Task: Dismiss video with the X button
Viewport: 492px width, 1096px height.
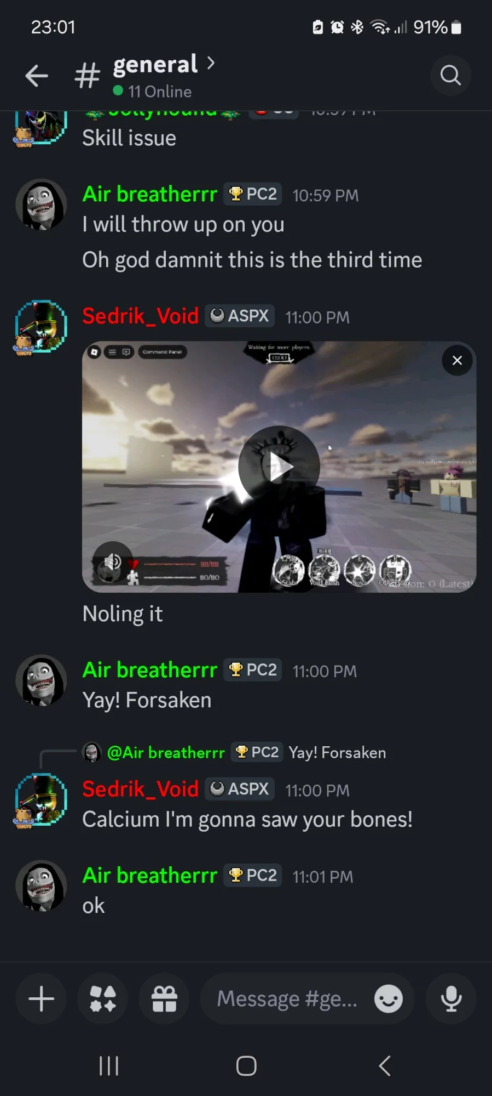Action: 457,360
